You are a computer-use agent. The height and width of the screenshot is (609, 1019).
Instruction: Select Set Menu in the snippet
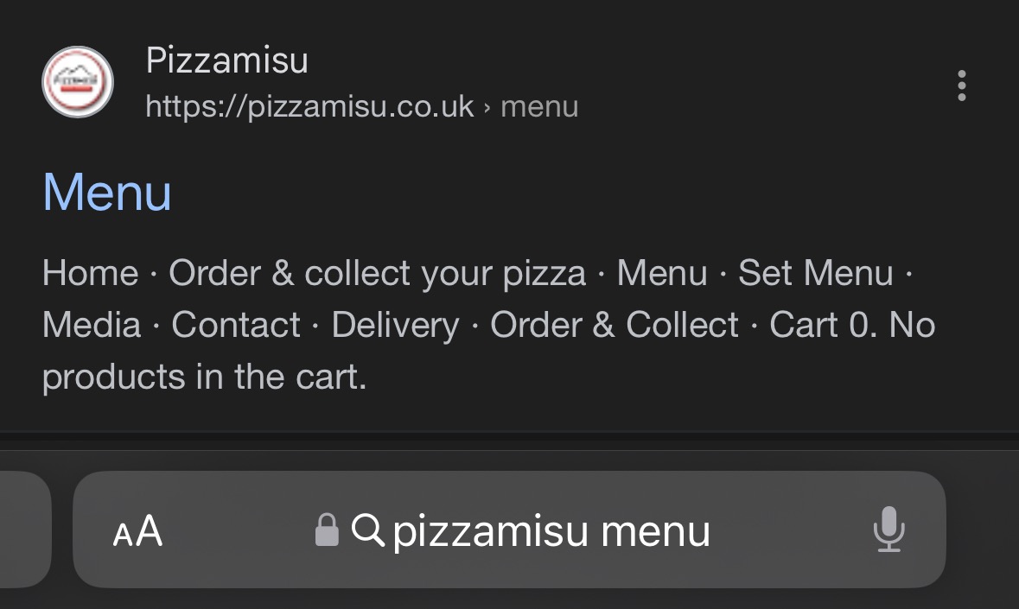(x=814, y=272)
